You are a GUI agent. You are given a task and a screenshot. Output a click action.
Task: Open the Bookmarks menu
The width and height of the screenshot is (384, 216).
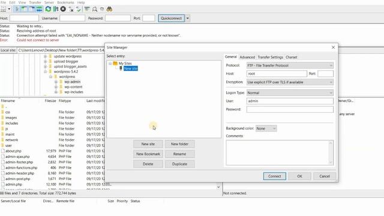pyautogui.click(x=65, y=2)
